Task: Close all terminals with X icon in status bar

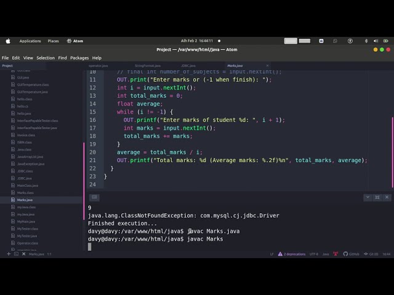Action: tap(23, 254)
